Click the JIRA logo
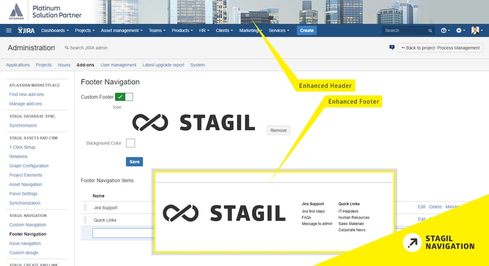The image size is (489, 266). [x=26, y=30]
